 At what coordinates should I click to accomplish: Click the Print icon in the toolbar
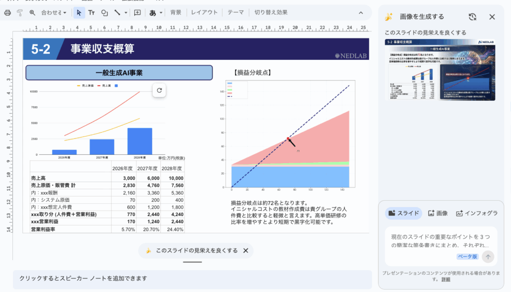(x=7, y=12)
